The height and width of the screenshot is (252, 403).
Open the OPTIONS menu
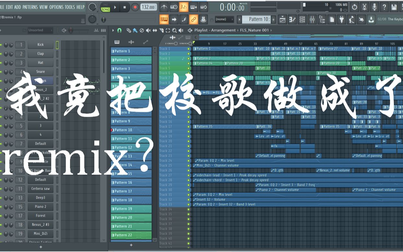56,7
